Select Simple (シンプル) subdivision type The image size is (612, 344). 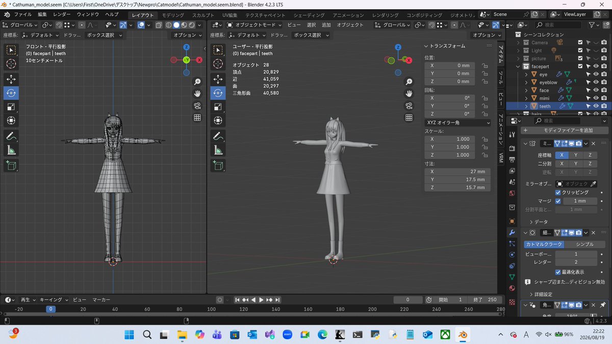pyautogui.click(x=584, y=245)
